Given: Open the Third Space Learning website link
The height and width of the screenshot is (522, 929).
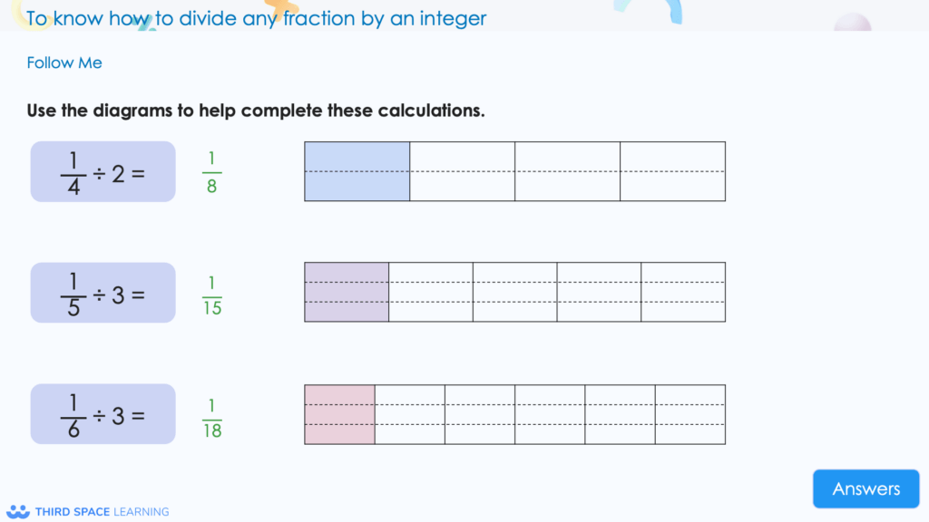Looking at the screenshot, I should [103, 511].
